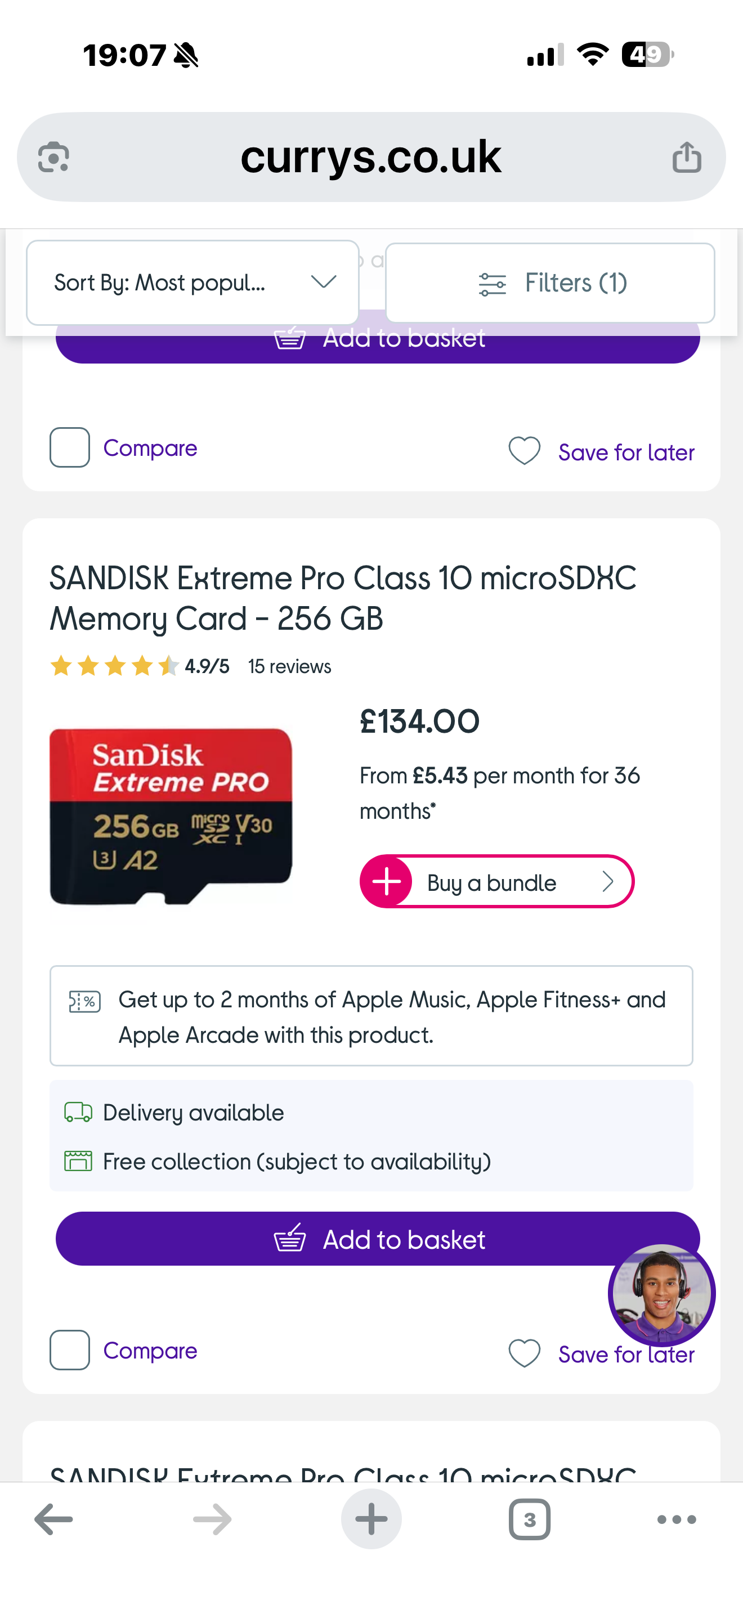Tick Compare checkbox for 256 GB SanDisk card
The image size is (743, 1614).
point(70,1350)
